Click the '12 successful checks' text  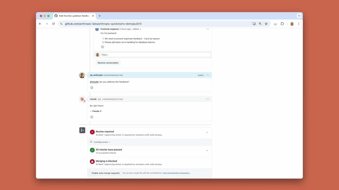(x=106, y=153)
